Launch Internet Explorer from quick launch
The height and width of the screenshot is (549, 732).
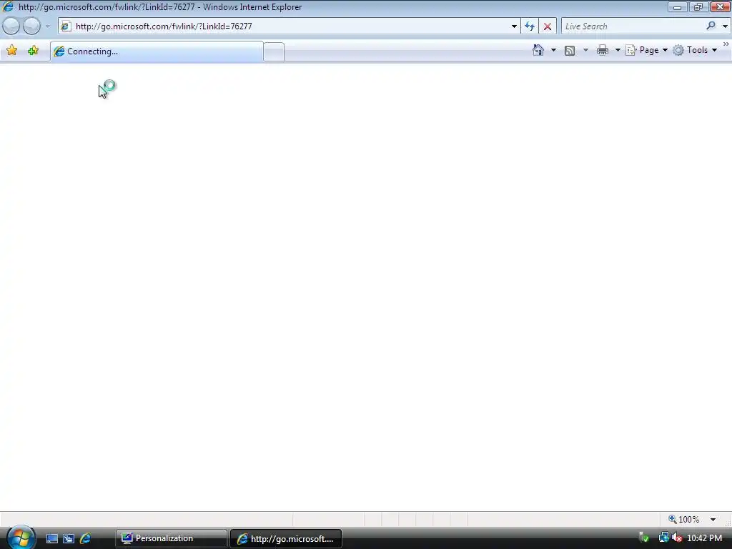coord(86,538)
